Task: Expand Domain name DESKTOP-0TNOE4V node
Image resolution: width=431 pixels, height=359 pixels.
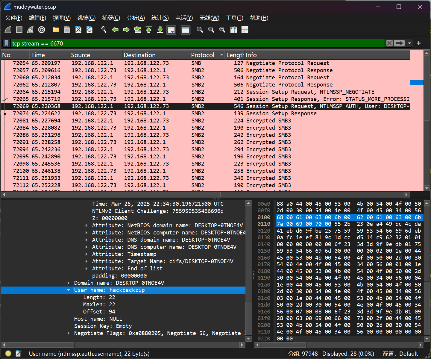Action: tap(69, 283)
